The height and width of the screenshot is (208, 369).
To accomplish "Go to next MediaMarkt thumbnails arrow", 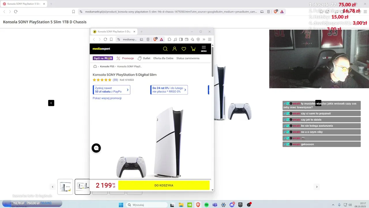I will (x=317, y=187).
